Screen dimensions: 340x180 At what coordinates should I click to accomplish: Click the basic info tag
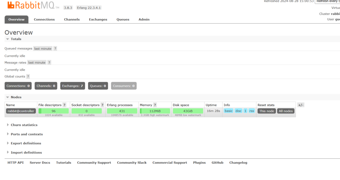pyautogui.click(x=228, y=111)
